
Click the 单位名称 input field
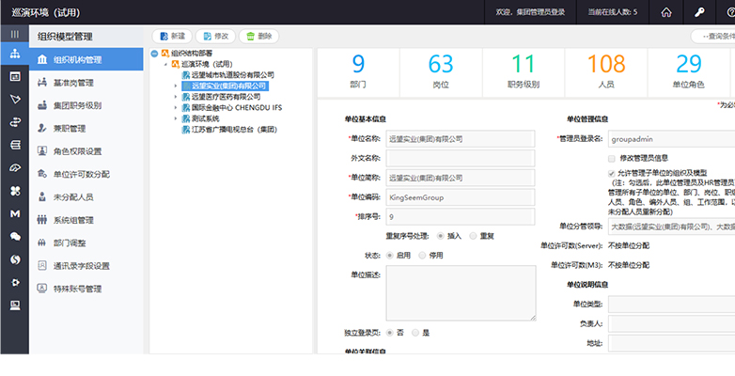coord(460,138)
